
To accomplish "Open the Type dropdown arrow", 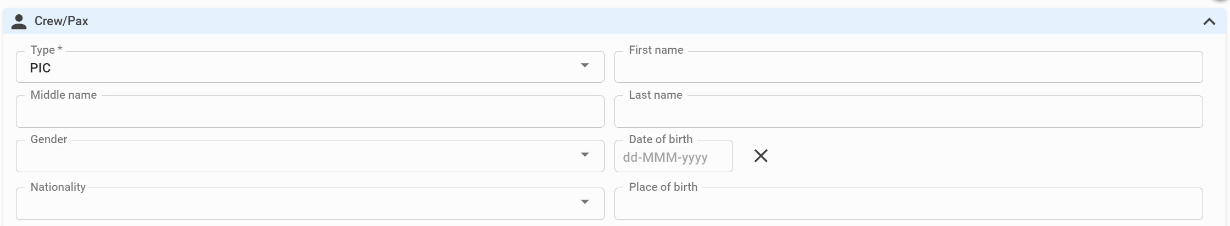I will point(585,65).
